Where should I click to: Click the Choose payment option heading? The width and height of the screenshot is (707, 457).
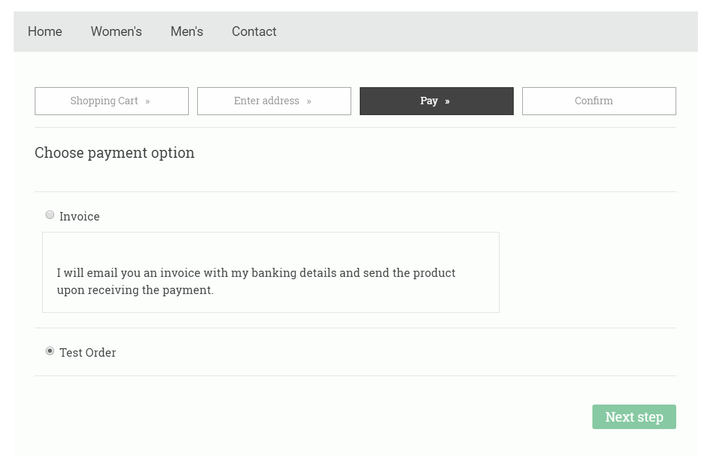115,153
